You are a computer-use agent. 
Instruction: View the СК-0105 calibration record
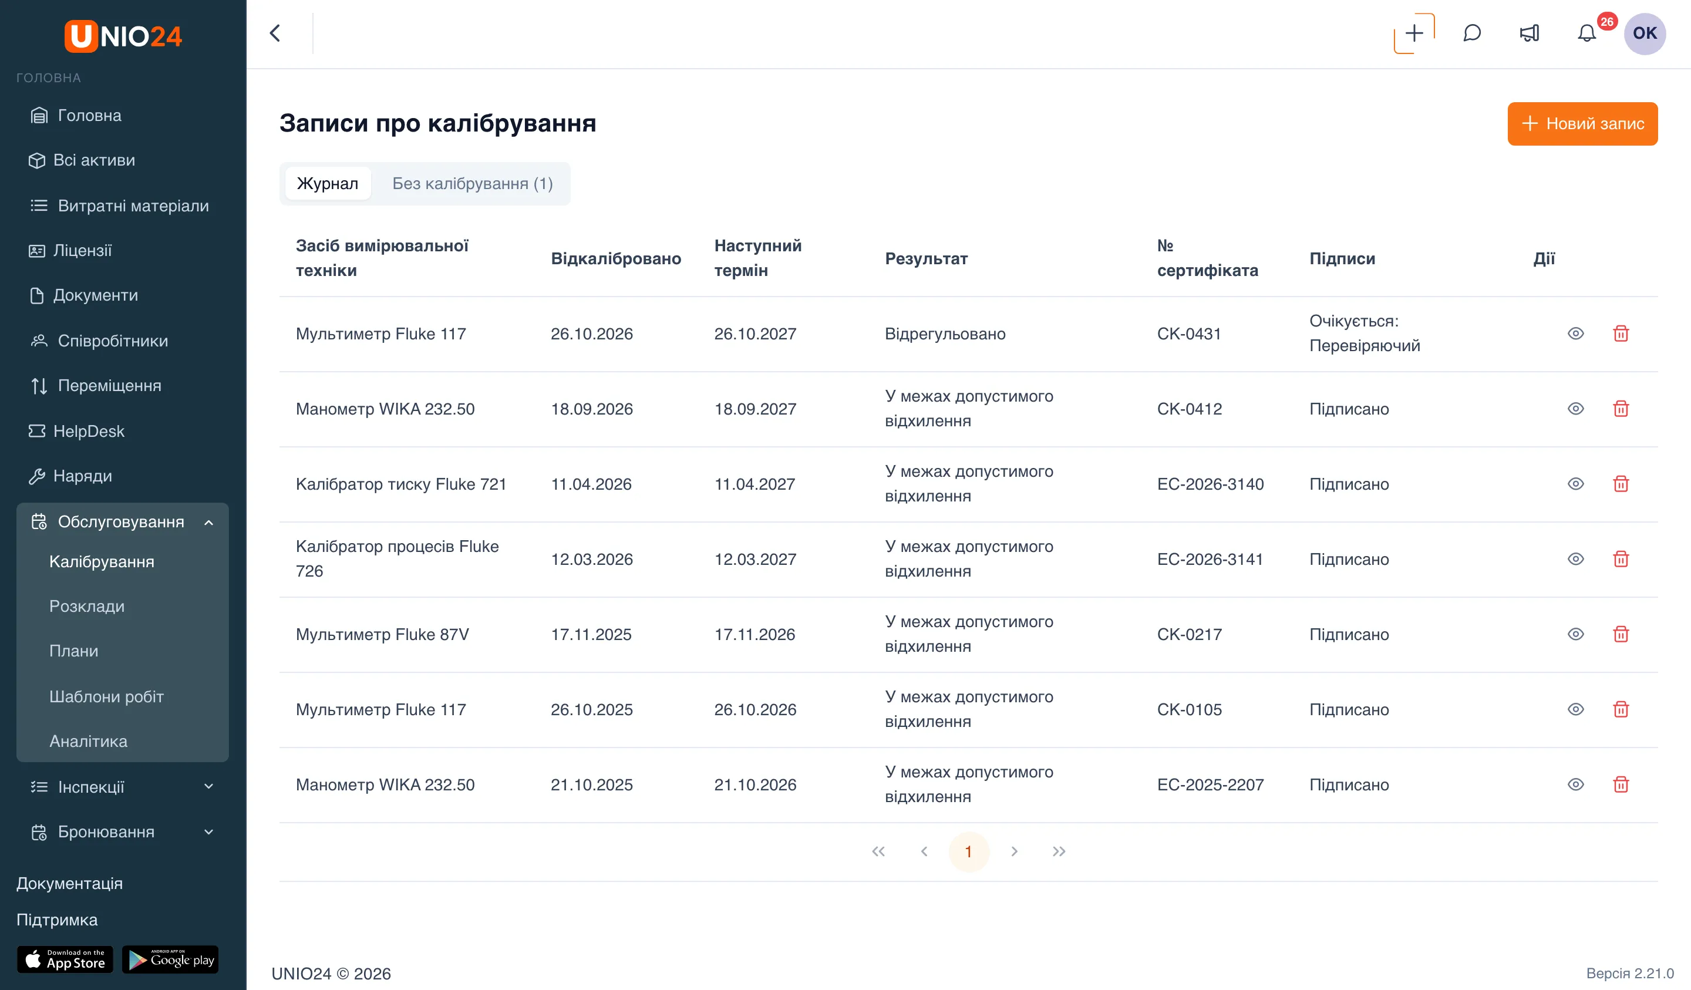point(1575,709)
